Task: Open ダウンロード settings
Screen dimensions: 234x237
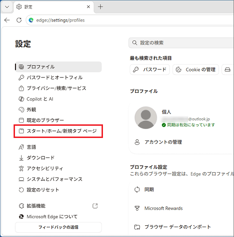Action: coord(58,158)
